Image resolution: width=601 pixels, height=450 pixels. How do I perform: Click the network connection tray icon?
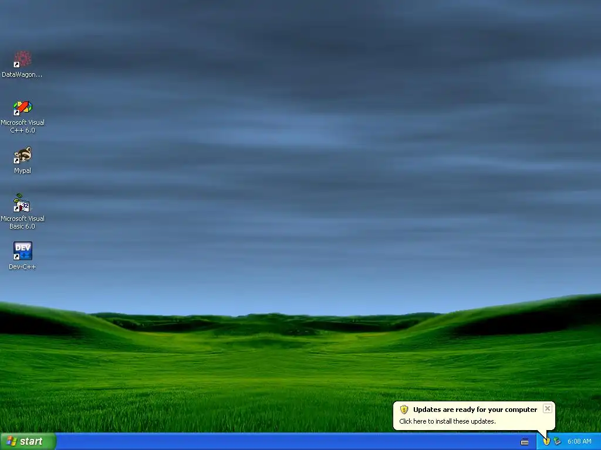point(558,442)
